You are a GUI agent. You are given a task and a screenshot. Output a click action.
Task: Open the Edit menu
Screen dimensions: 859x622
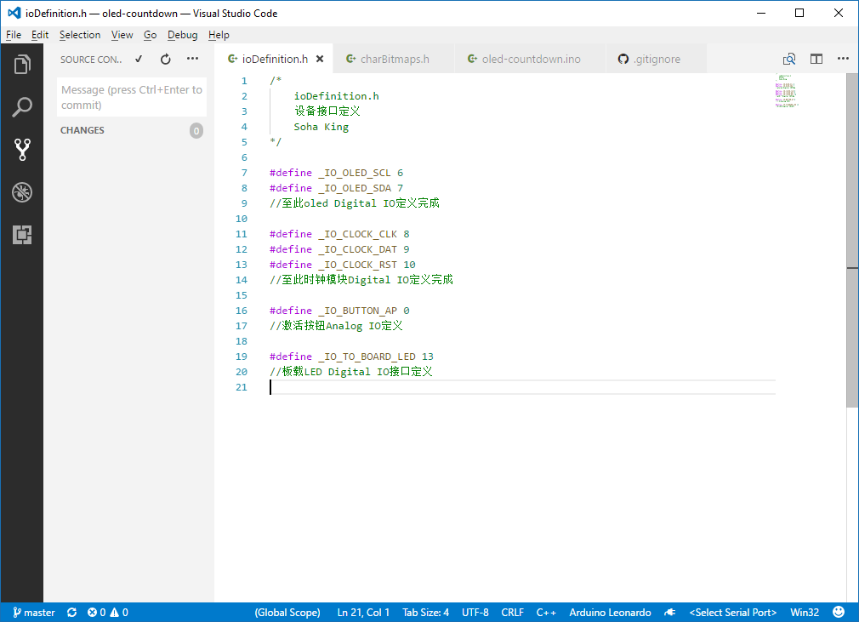pos(40,35)
